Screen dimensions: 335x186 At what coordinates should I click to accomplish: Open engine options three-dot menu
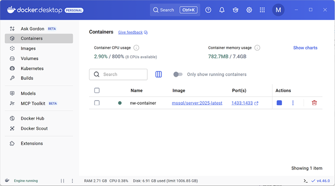point(72,181)
